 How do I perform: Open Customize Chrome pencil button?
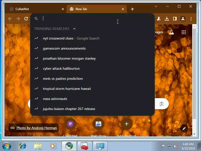tap(184, 128)
